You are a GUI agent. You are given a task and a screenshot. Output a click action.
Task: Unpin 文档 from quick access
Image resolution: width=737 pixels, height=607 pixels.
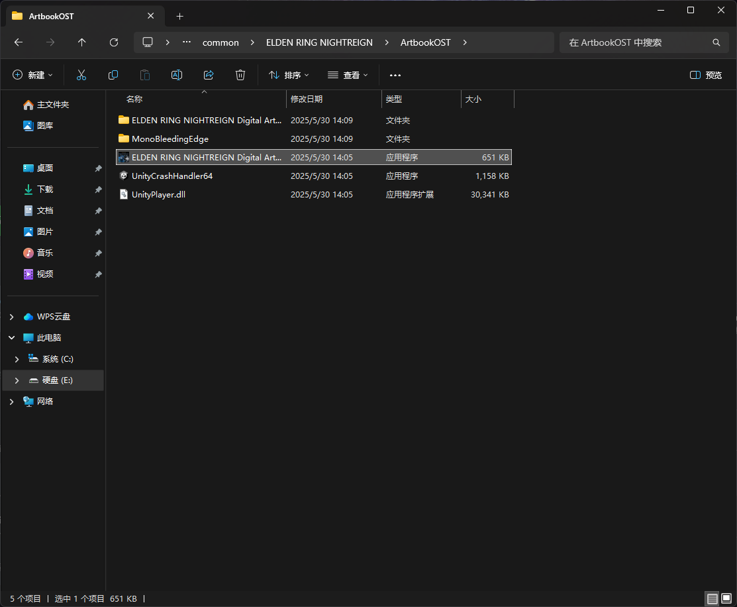coord(98,211)
